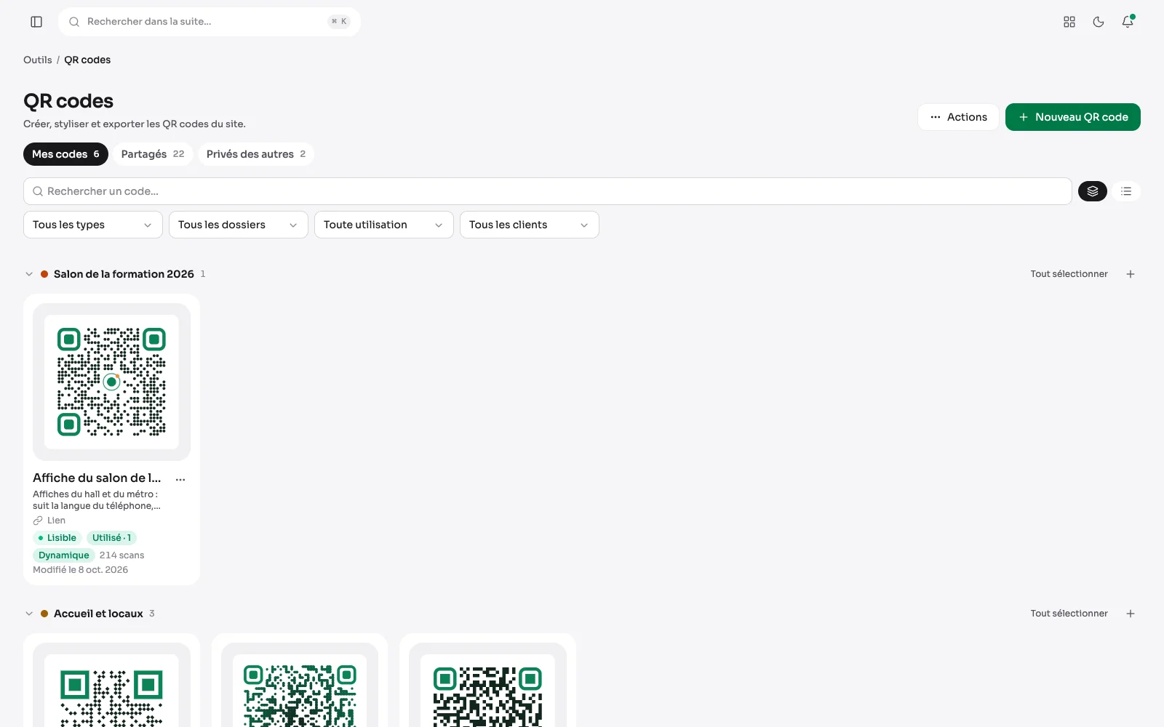Click Accueil et locaux brown dot
Screen dimensions: 1164x727
tap(44, 614)
